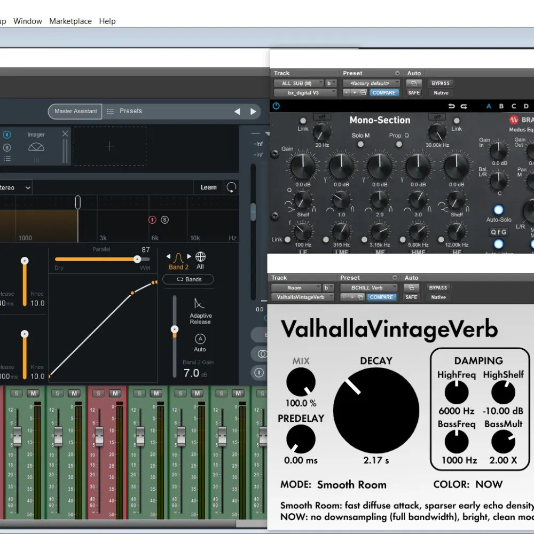The width and height of the screenshot is (534, 534).
Task: Click the Master Assistant button
Action: pyautogui.click(x=75, y=112)
